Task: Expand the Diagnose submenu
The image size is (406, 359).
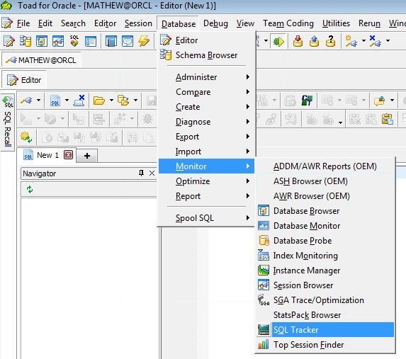Action: click(206, 122)
